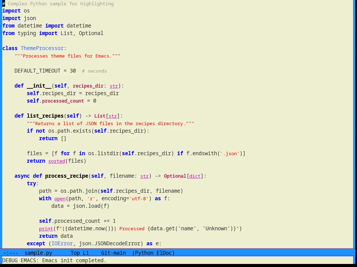Viewport: 357px width, 267px height.
Task: Click the Git-main indicator in mode line
Action: pos(113,253)
